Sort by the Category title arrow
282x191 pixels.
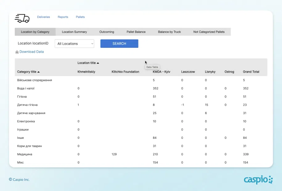click(39, 72)
